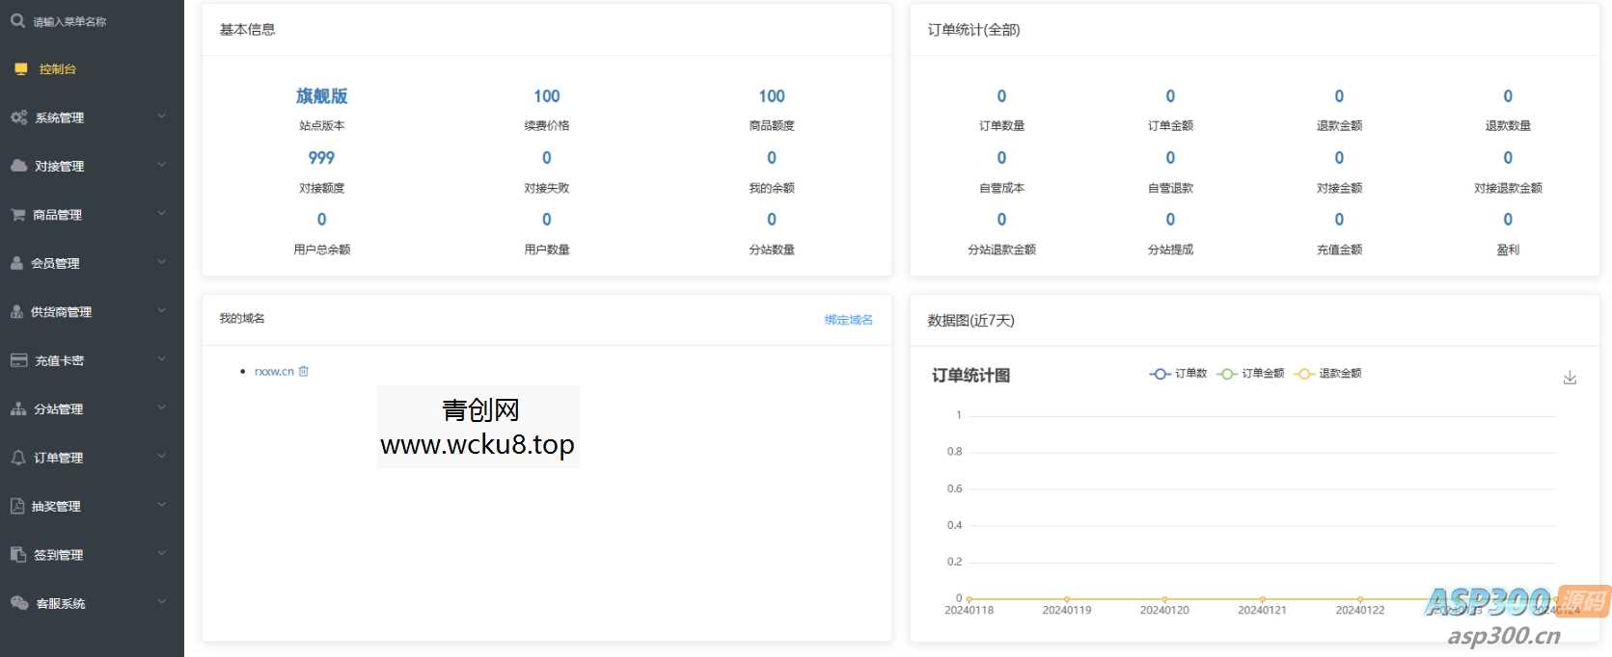Screen dimensions: 1612x657
Task: Click the 抽奖管理 document icon
Action: (16, 506)
